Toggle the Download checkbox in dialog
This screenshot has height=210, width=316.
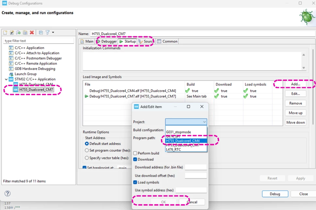click(135, 159)
